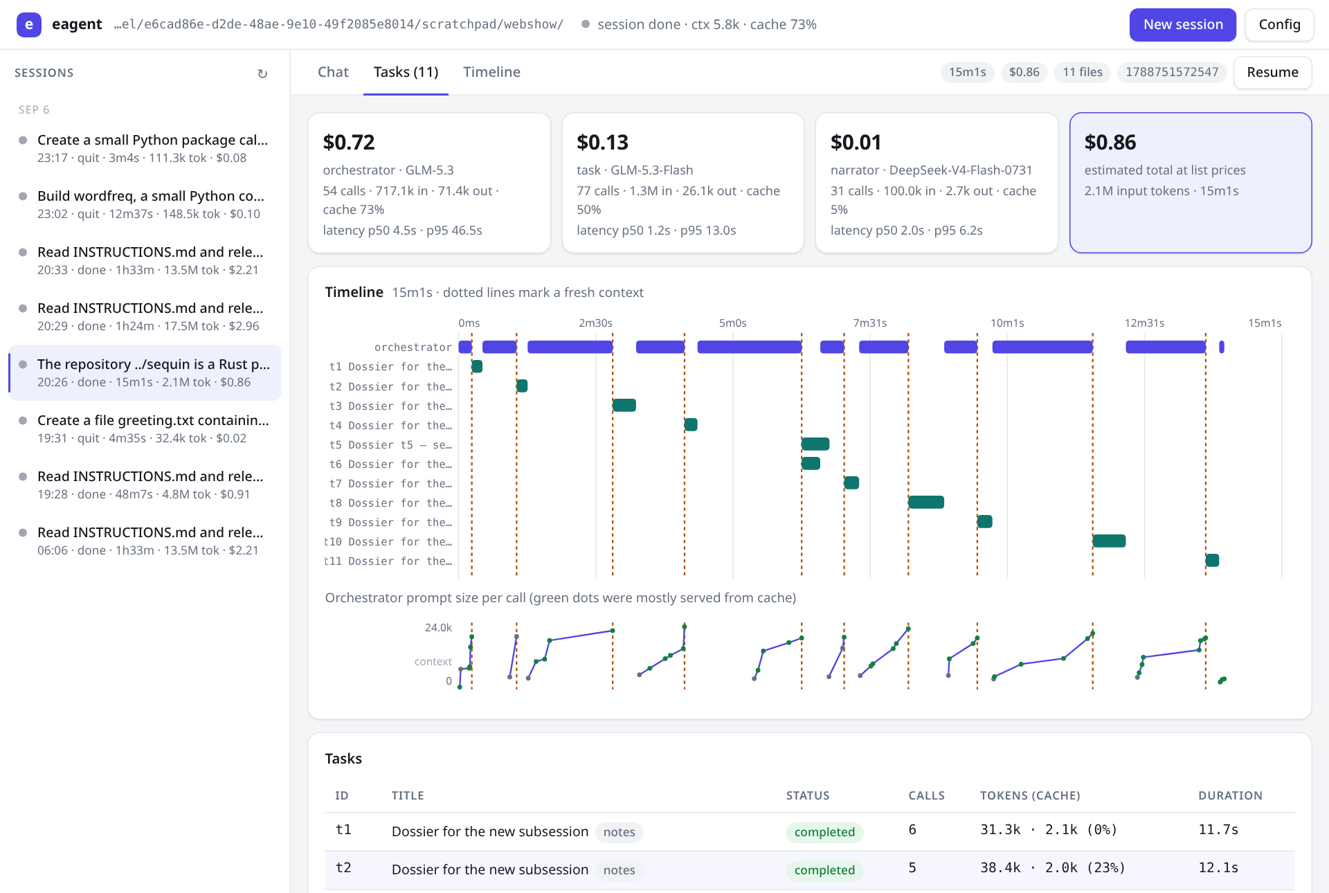The width and height of the screenshot is (1329, 893).
Task: Click the $0.13 task GLM-5.3-Flash card
Action: point(683,183)
